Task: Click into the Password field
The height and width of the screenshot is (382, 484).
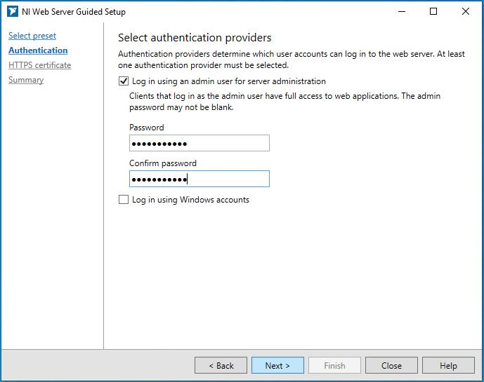Action: 199,143
